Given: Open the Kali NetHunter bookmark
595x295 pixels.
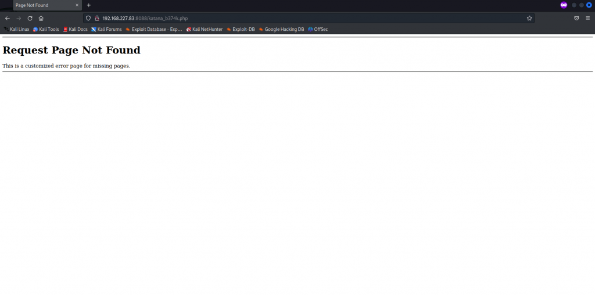Looking at the screenshot, I should point(204,29).
